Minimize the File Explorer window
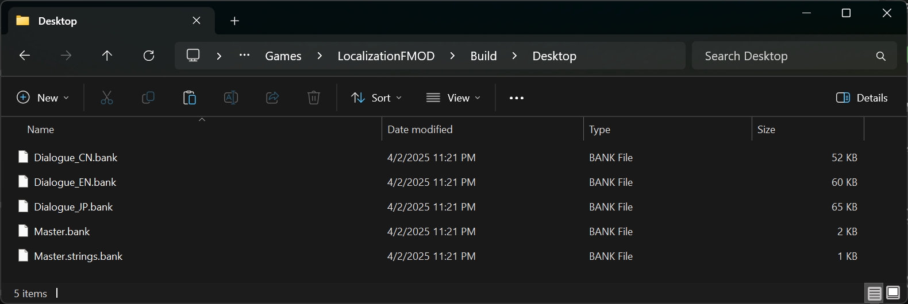Viewport: 908px width, 304px height. (806, 13)
